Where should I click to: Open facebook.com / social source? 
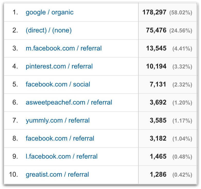(x=58, y=84)
